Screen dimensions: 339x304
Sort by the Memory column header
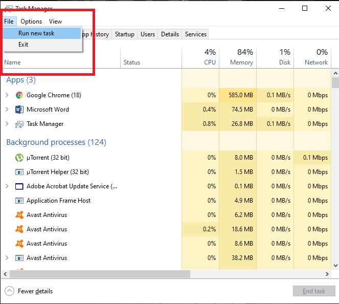coord(238,57)
